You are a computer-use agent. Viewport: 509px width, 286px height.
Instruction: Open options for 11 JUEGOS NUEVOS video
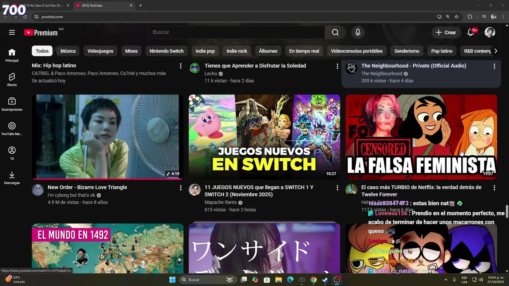337,187
